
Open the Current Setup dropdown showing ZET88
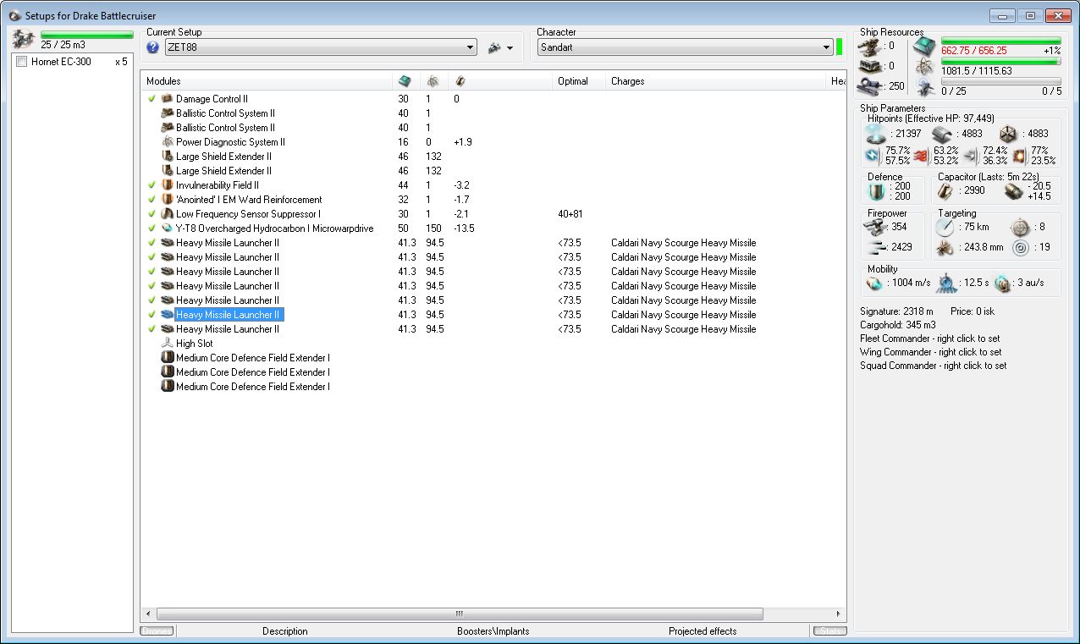(x=321, y=47)
